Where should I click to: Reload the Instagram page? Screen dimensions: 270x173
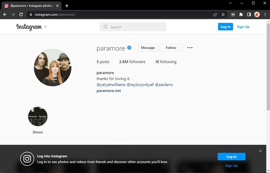click(21, 15)
